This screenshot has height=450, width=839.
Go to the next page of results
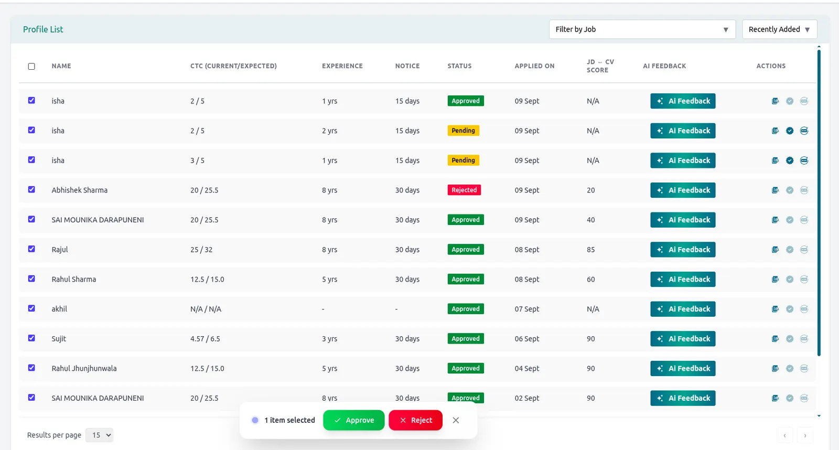tap(805, 435)
